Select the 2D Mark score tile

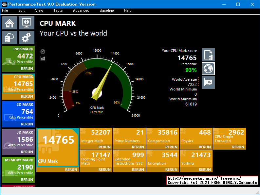18,111
